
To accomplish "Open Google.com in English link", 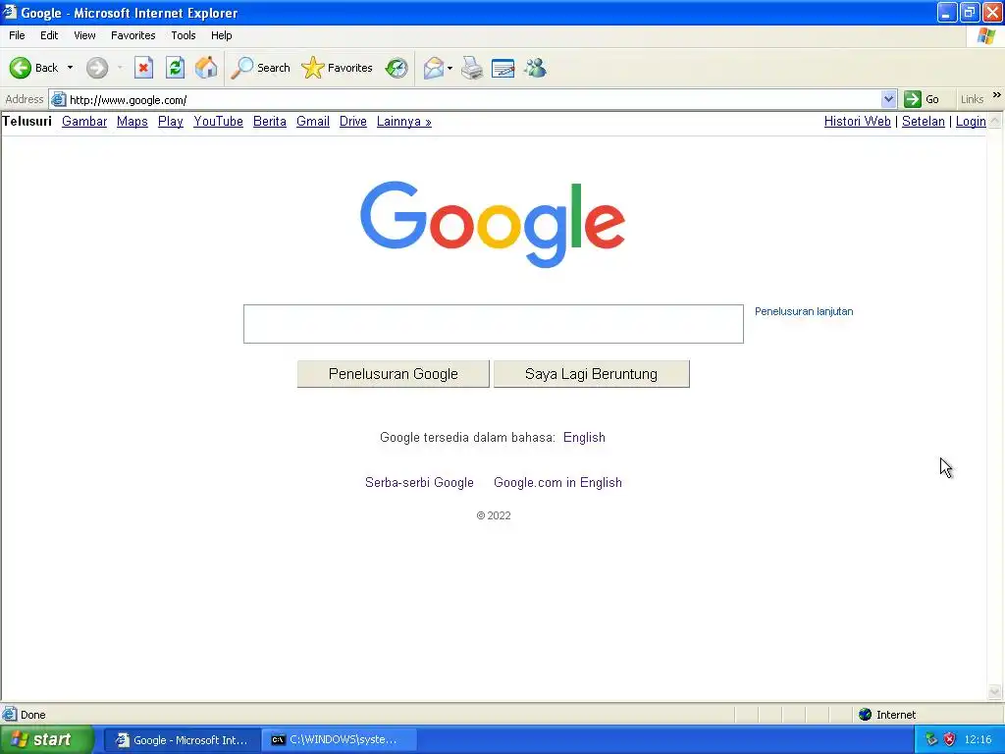I will pos(557,482).
